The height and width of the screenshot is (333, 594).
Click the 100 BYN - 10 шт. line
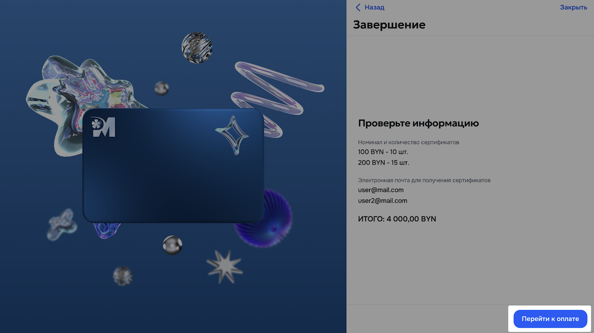pos(383,152)
